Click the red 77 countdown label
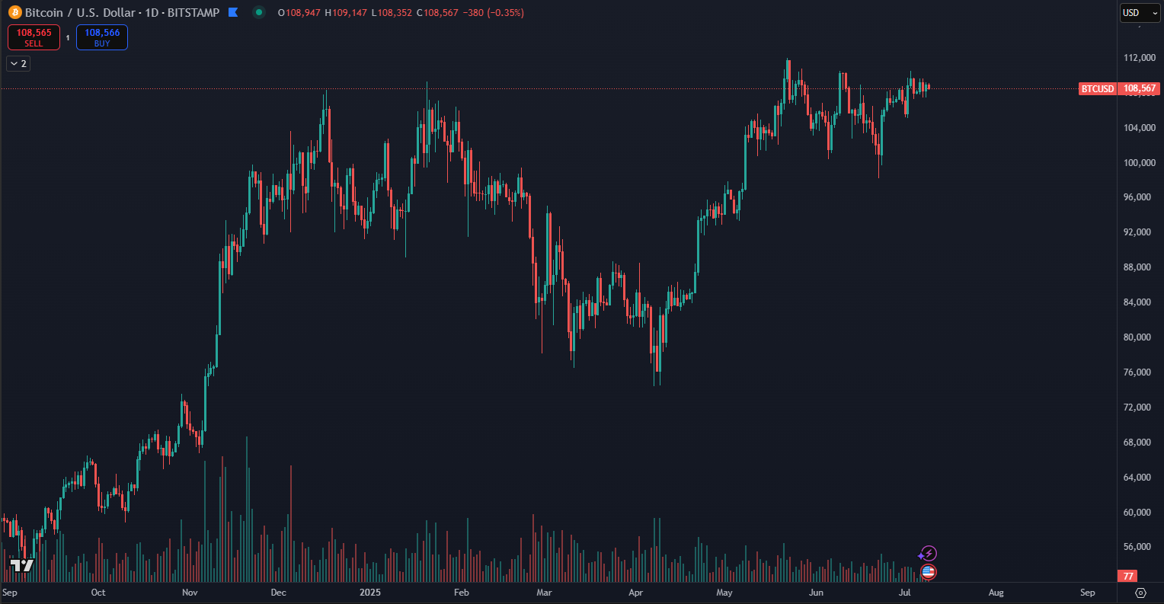The width and height of the screenshot is (1164, 604). [x=1129, y=576]
